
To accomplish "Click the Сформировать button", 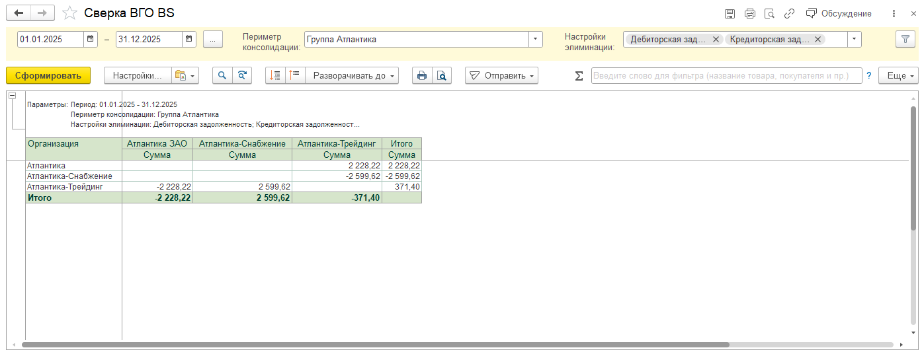I will point(48,75).
